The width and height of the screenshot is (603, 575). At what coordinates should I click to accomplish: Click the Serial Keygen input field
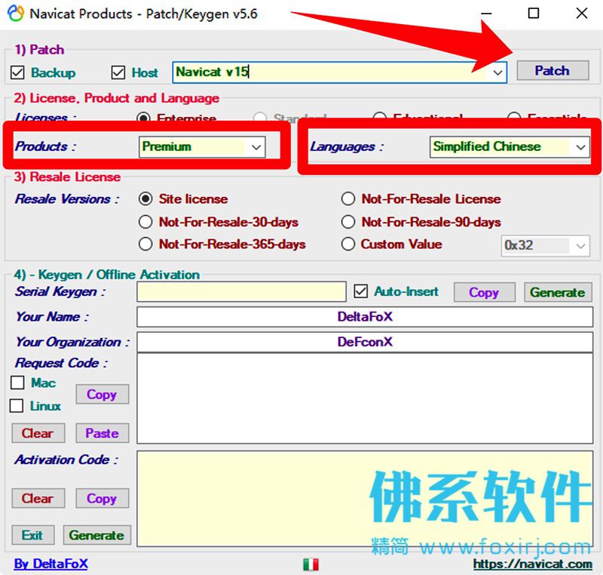pyautogui.click(x=241, y=292)
